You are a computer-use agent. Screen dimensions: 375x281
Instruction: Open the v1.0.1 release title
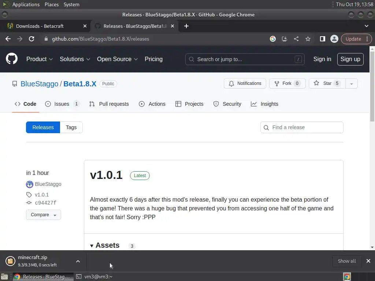[x=106, y=175]
